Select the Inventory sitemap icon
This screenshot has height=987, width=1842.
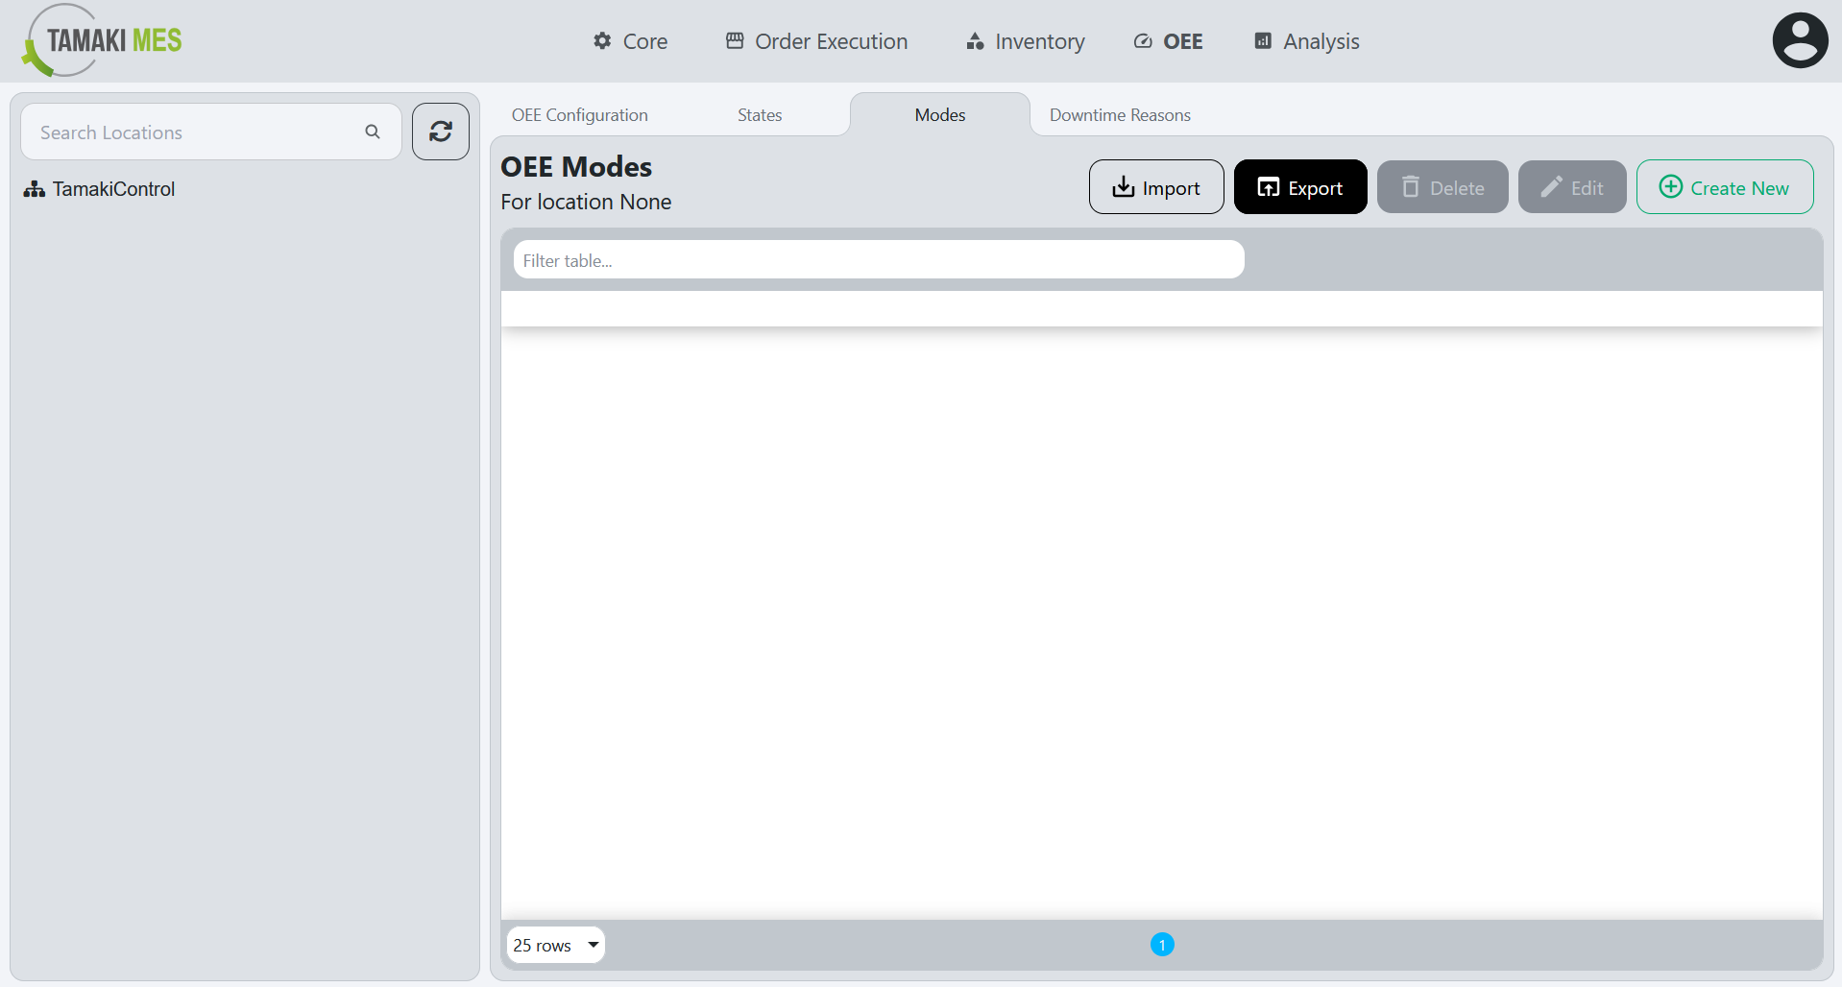click(973, 41)
